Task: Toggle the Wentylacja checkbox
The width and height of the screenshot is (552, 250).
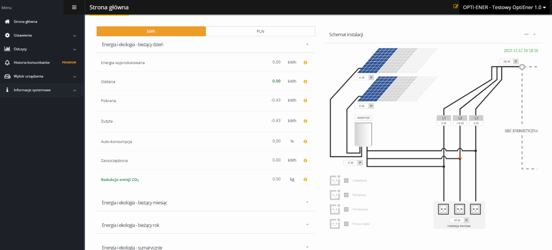Action: 346,195
